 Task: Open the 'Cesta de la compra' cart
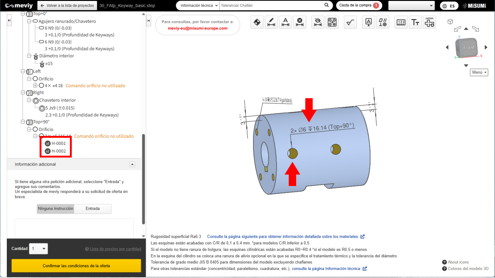pos(359,6)
